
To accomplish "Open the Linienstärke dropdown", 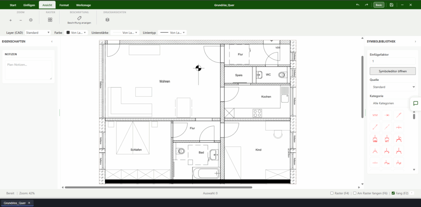I will (x=125, y=32).
